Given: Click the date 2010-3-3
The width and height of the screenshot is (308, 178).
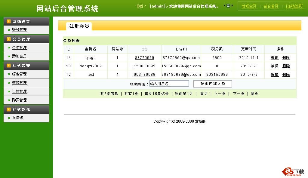Looking at the screenshot, I should [x=249, y=66].
